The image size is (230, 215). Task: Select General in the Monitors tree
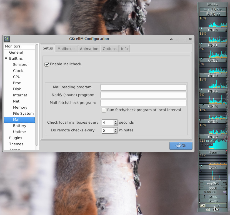(16, 52)
